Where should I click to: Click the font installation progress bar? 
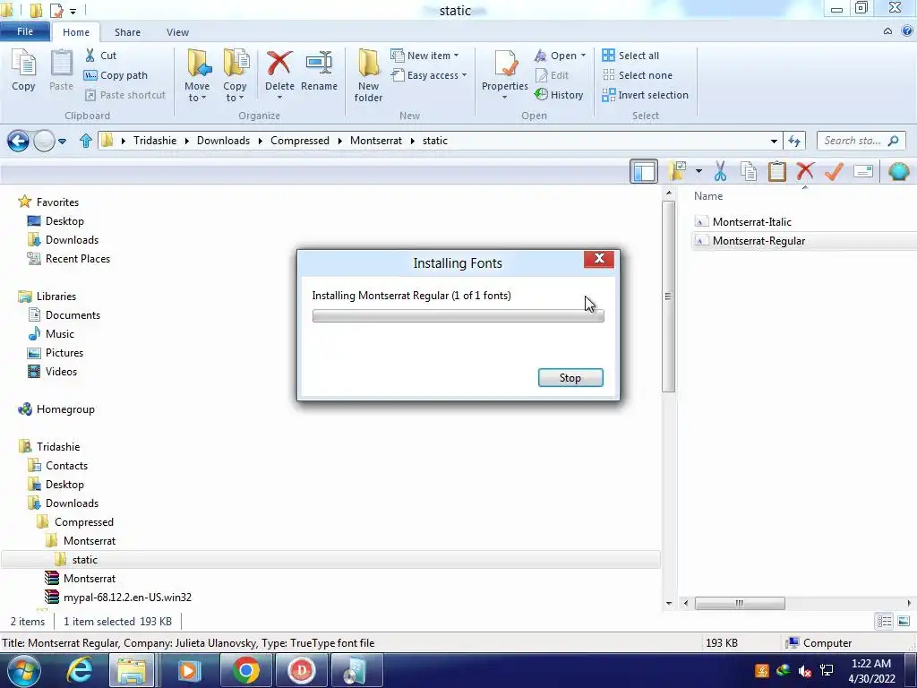pyautogui.click(x=458, y=316)
